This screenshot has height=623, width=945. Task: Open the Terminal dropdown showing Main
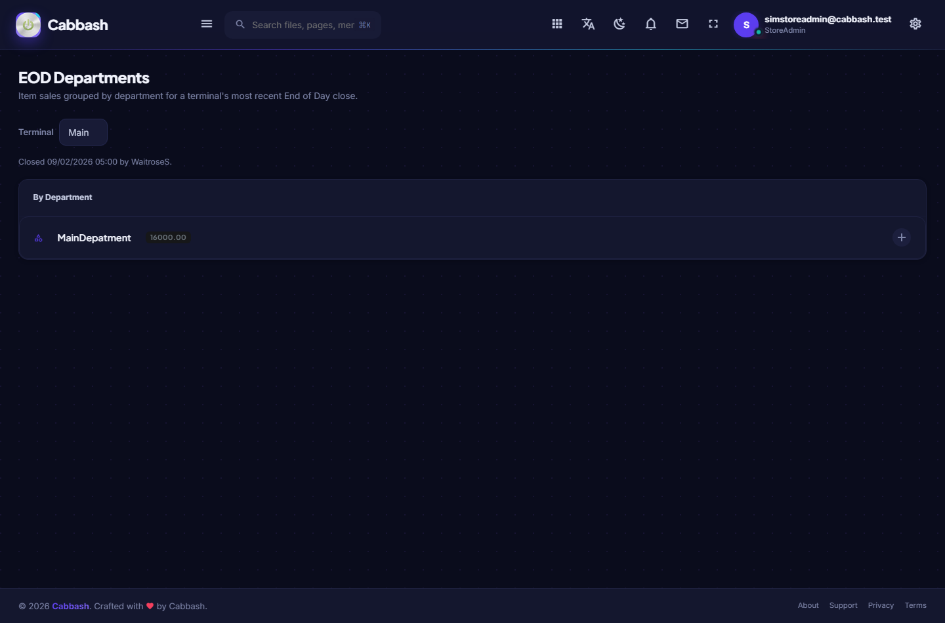coord(83,132)
